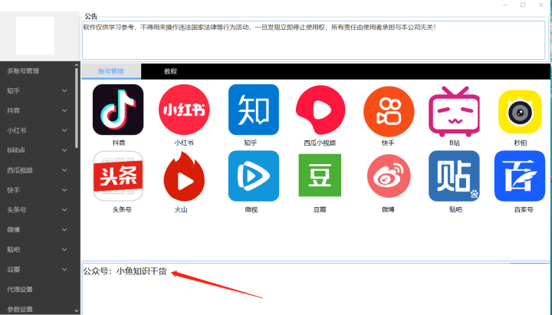Open the Miaopai (秒拍) yellow camera icon
This screenshot has height=315, width=552.
click(520, 112)
